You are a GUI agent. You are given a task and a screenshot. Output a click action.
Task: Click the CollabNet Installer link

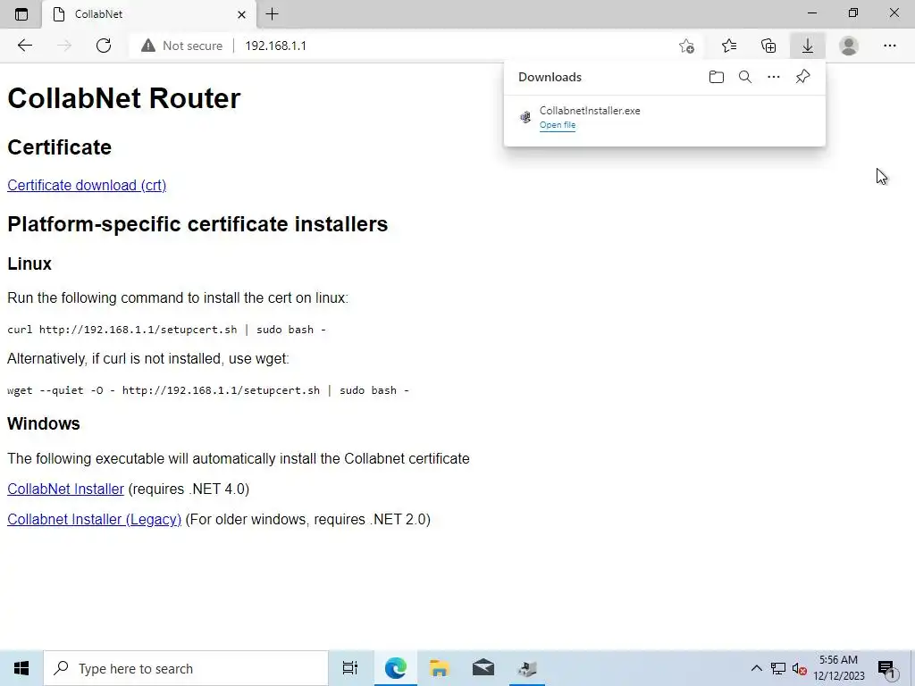[65, 489]
